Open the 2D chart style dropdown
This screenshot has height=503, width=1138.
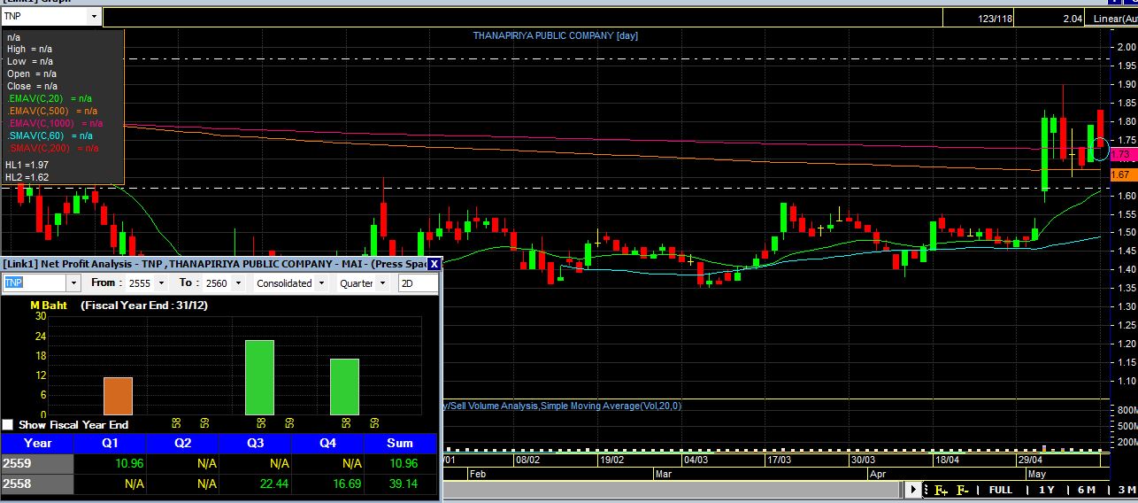417,283
